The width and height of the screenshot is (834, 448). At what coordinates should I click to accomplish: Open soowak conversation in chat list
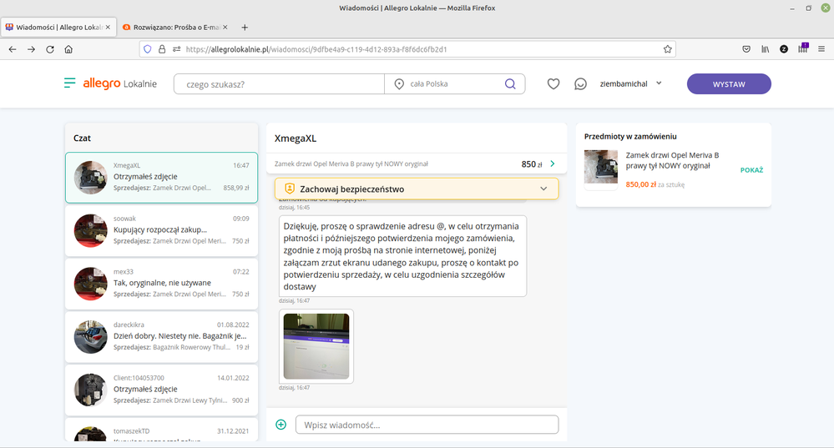[x=162, y=230]
